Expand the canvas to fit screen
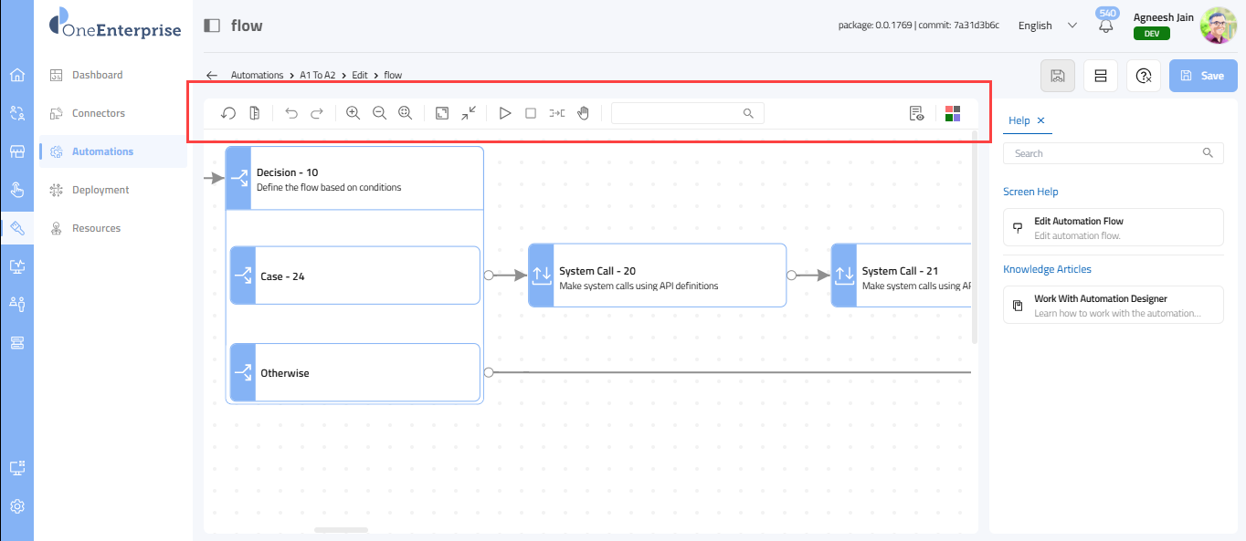This screenshot has height=541, width=1246. pyautogui.click(x=442, y=113)
